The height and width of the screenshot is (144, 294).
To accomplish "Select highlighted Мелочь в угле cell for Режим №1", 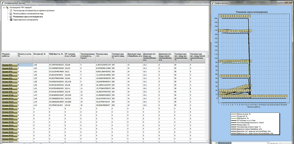I will [x=25, y=65].
